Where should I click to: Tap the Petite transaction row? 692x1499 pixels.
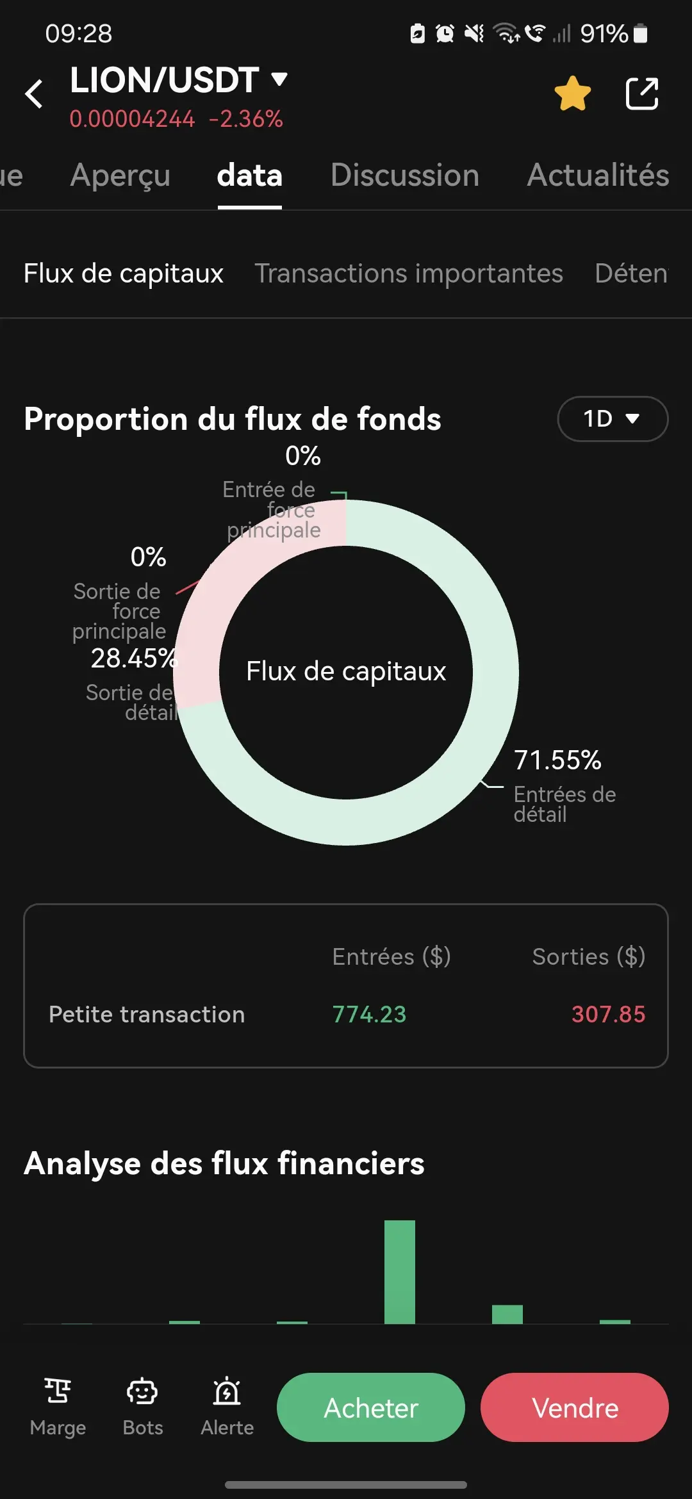(x=346, y=1014)
